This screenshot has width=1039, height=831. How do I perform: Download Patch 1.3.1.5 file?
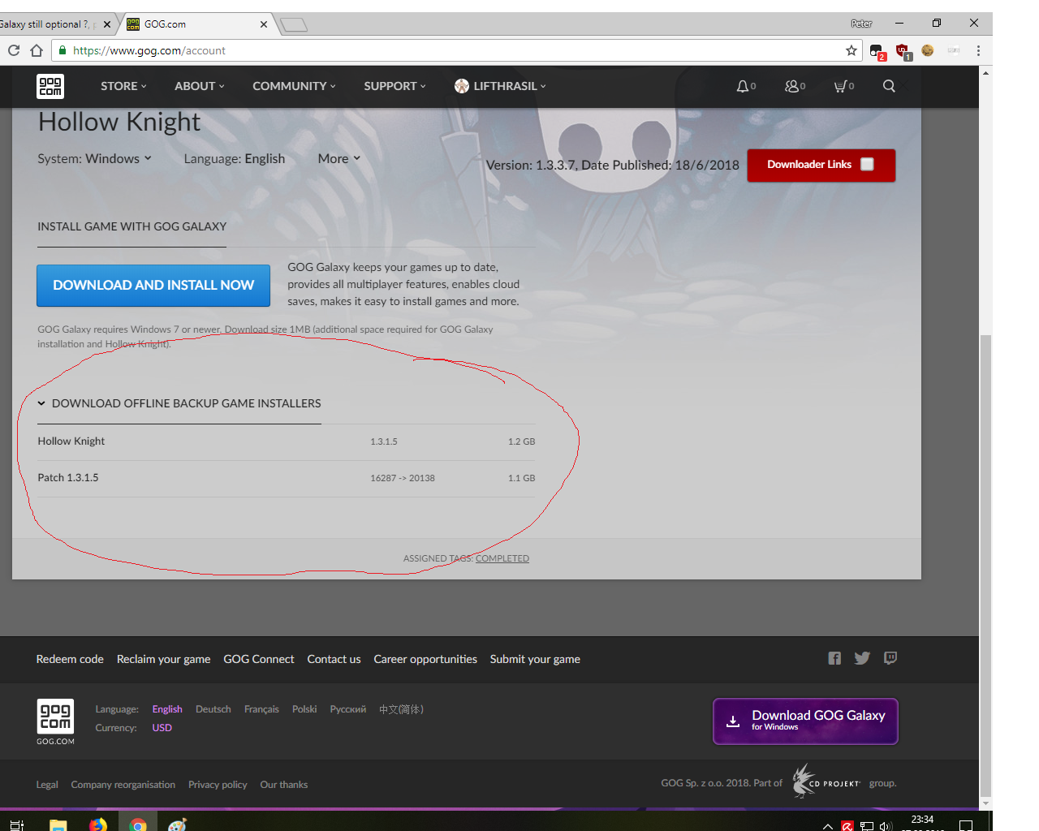click(287, 478)
